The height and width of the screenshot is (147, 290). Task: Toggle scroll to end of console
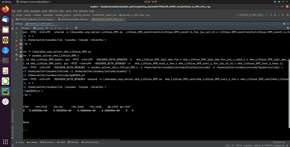tap(21, 44)
